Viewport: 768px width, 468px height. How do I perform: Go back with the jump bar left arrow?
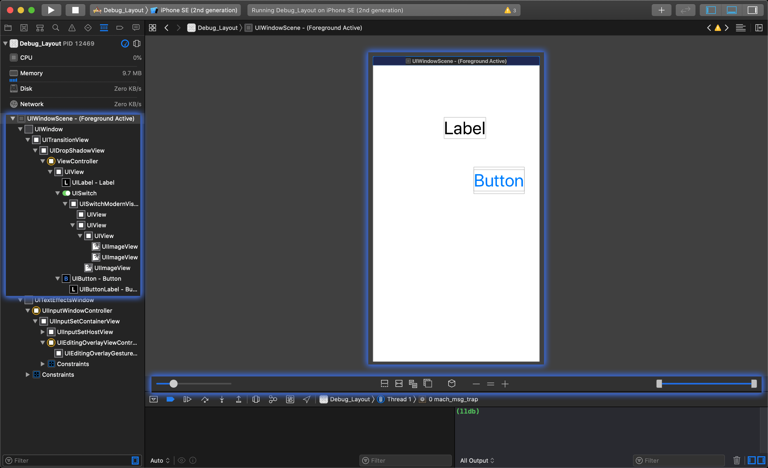coord(166,28)
